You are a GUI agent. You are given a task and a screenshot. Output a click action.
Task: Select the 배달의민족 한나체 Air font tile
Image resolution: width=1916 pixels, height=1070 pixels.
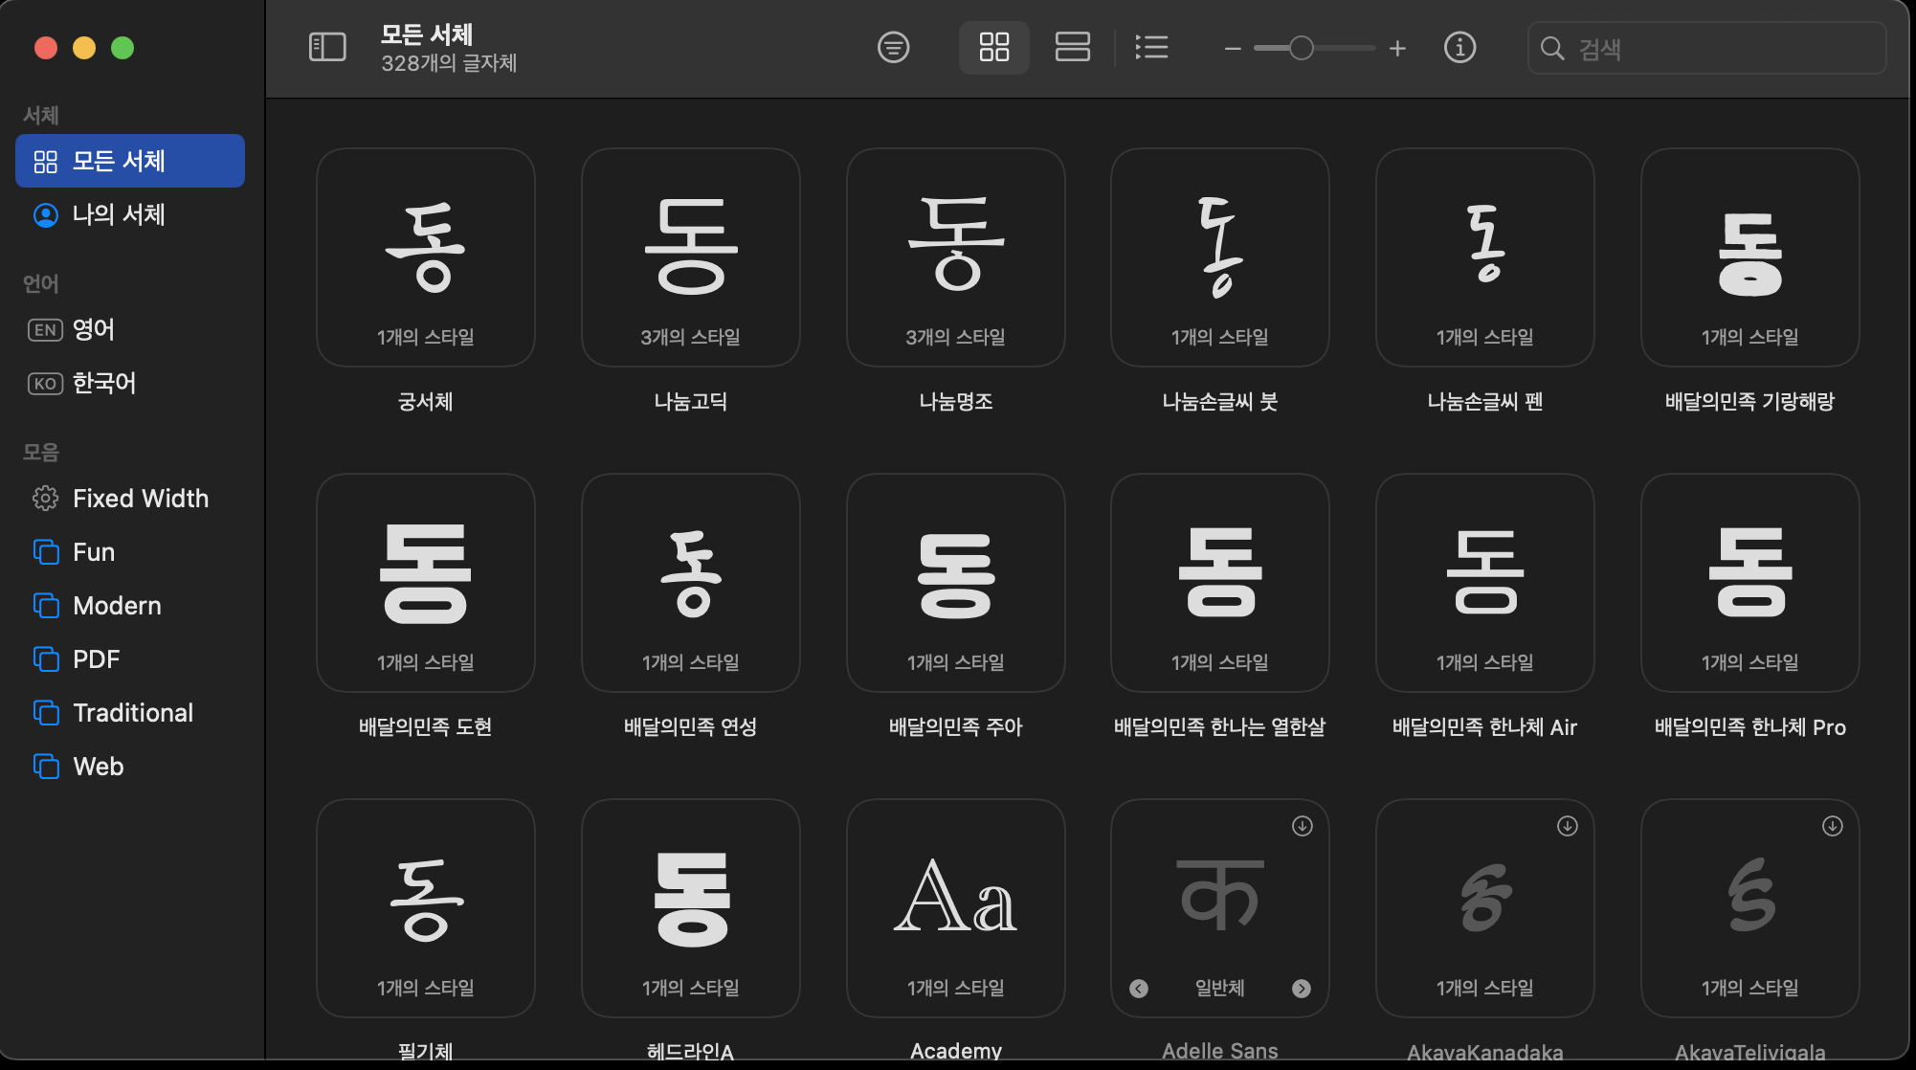pyautogui.click(x=1485, y=583)
